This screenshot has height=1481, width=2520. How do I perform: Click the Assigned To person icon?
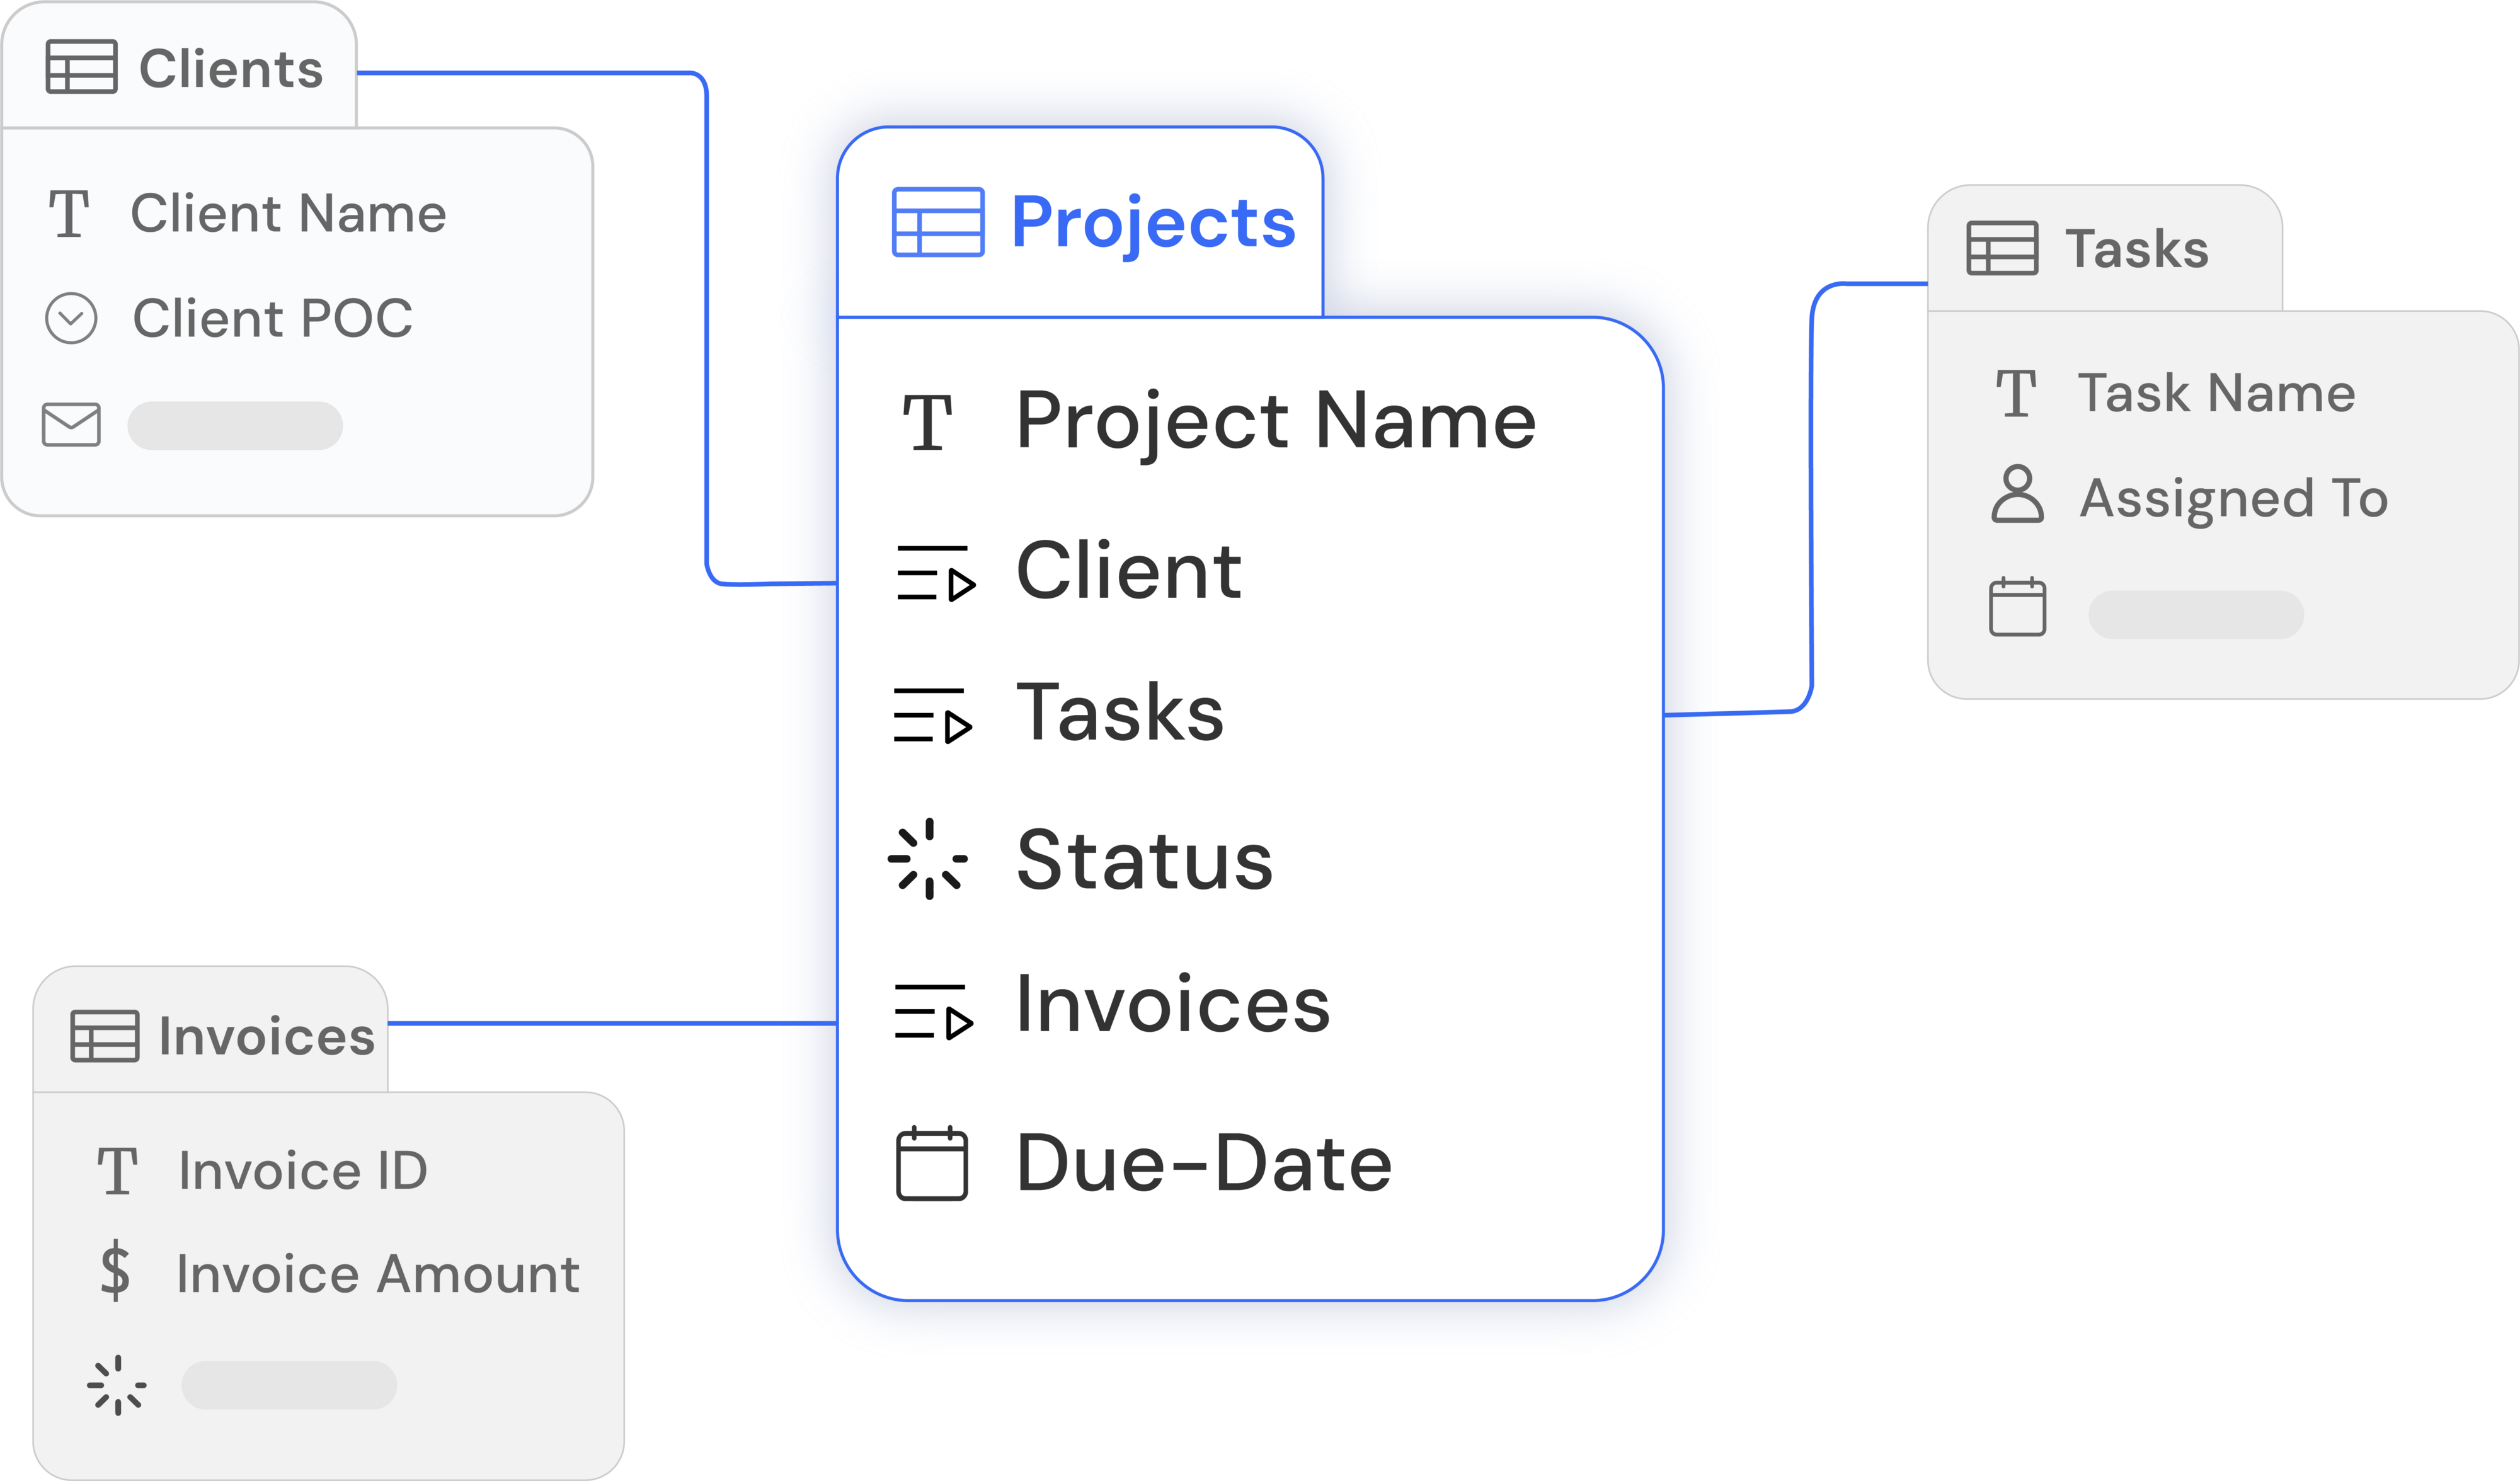(2017, 494)
